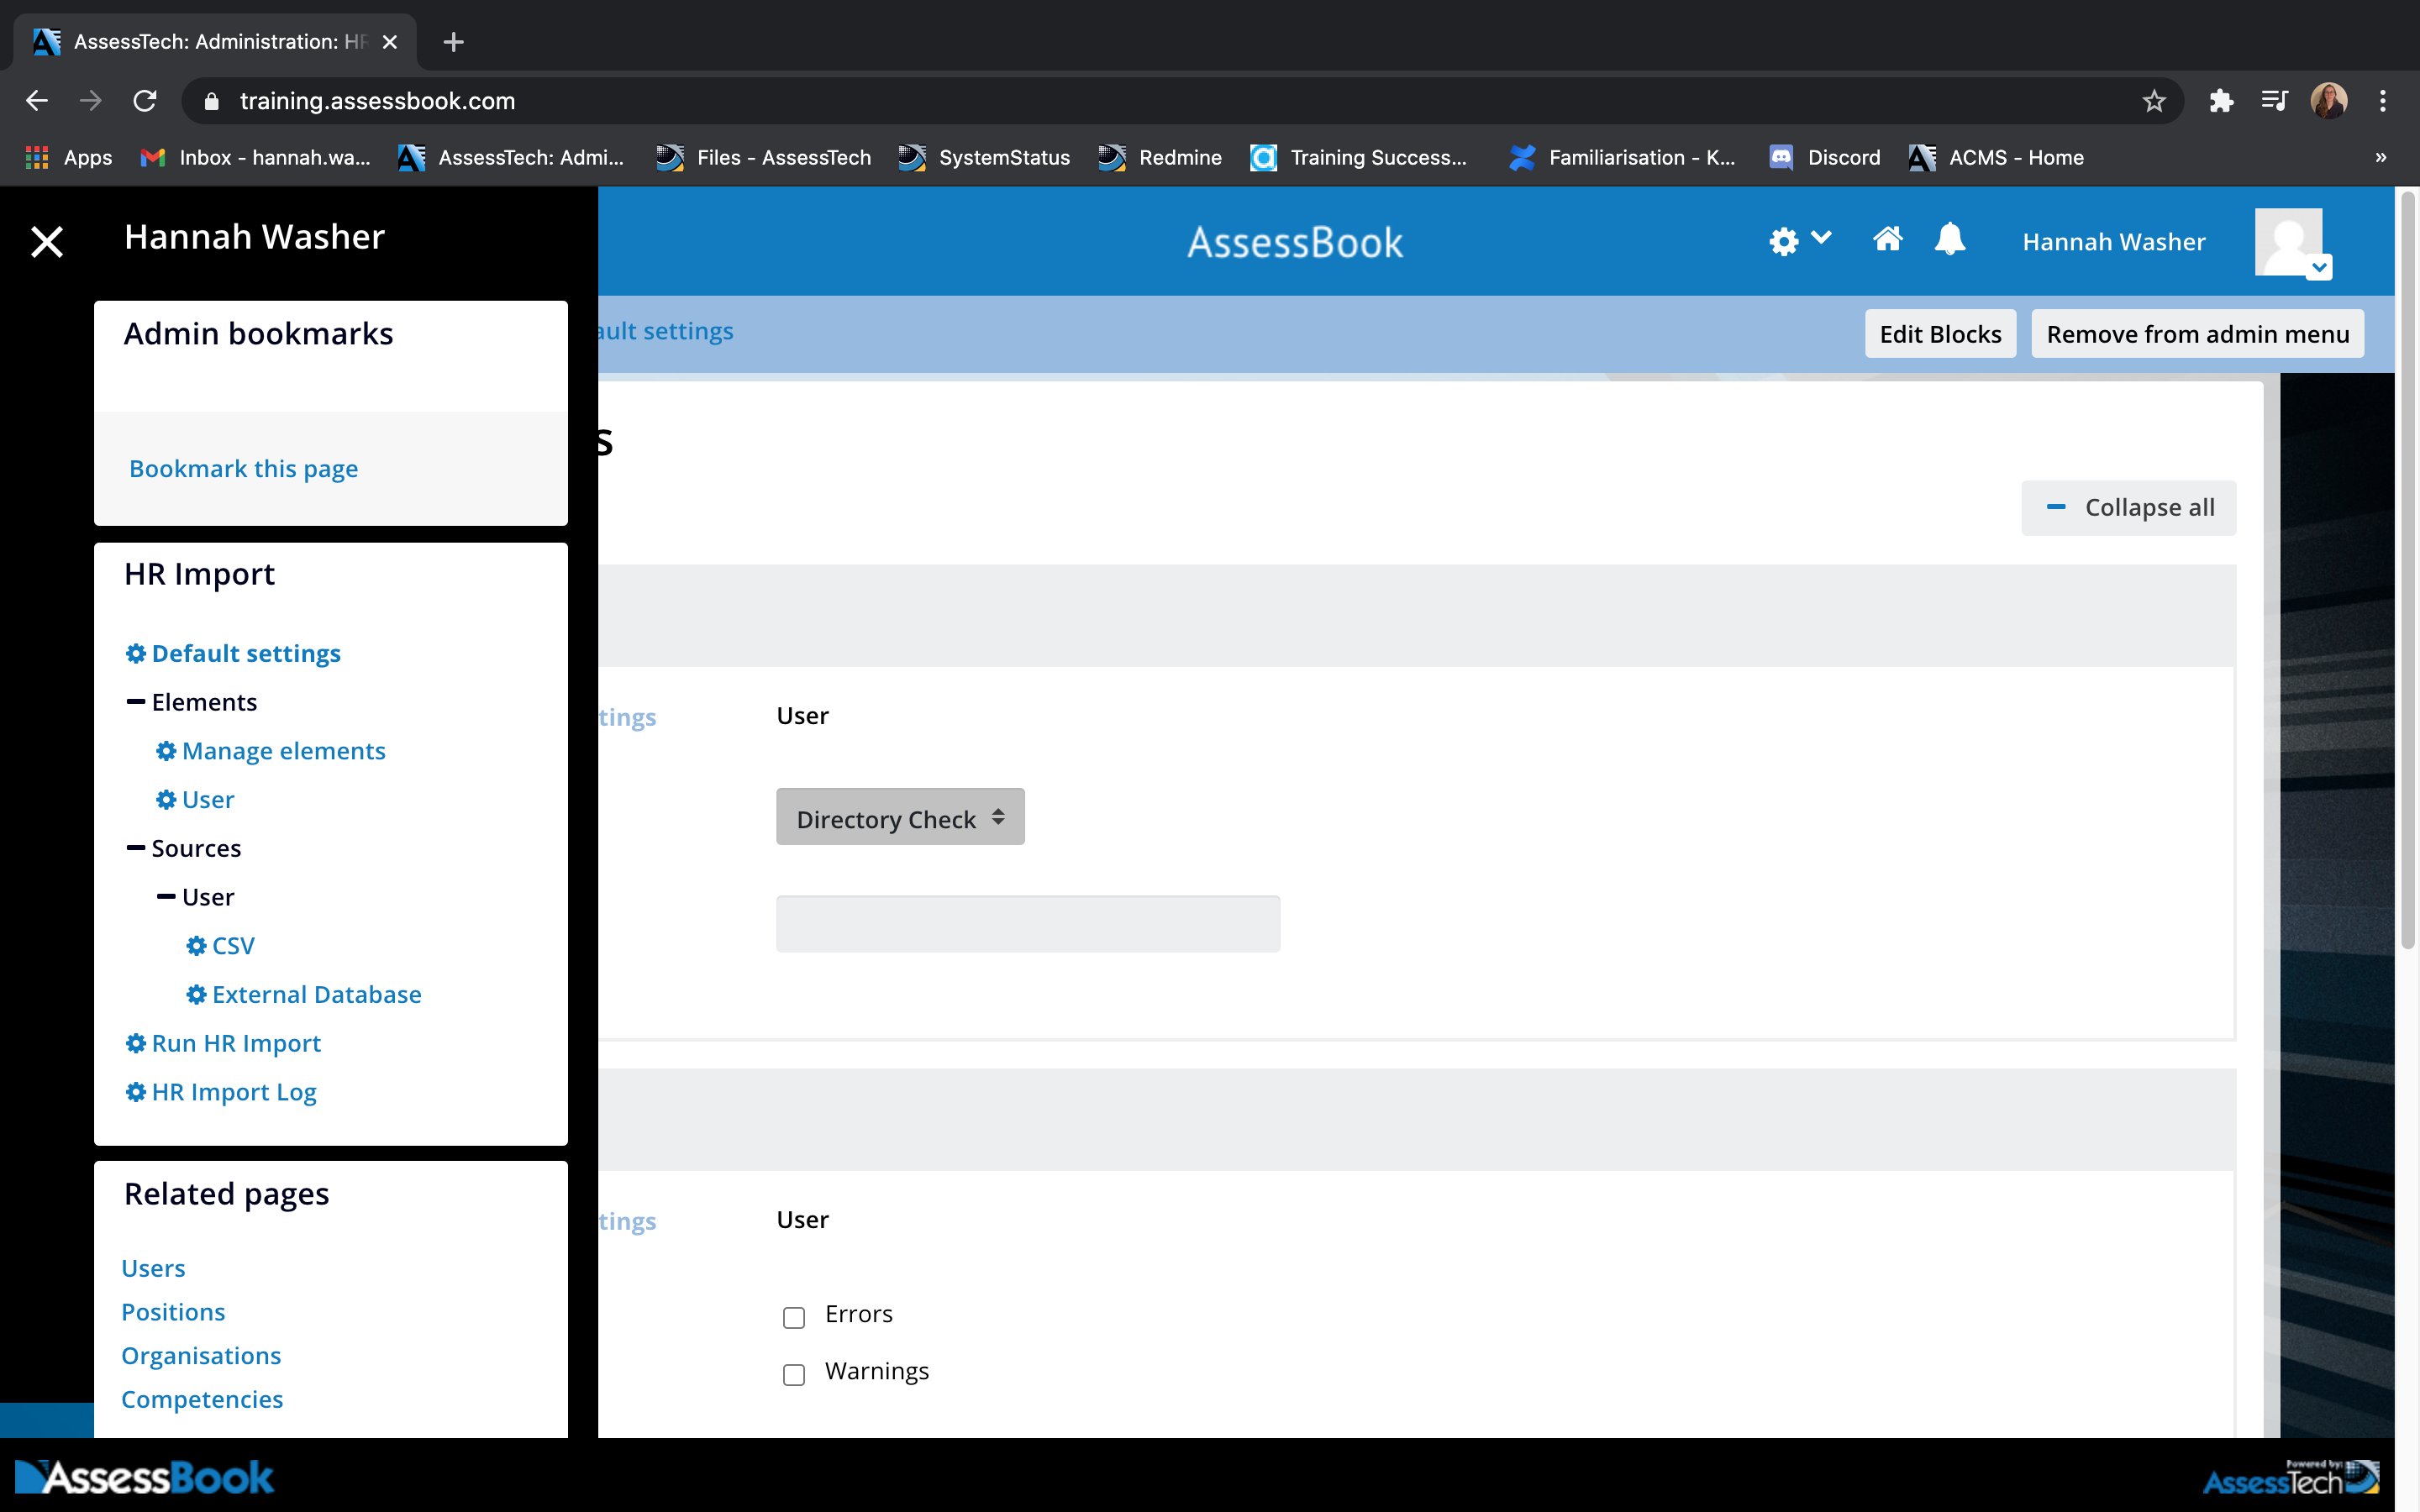Open ACMS - Home bookmark
Viewport: 2420px width, 1512px height.
click(1996, 157)
